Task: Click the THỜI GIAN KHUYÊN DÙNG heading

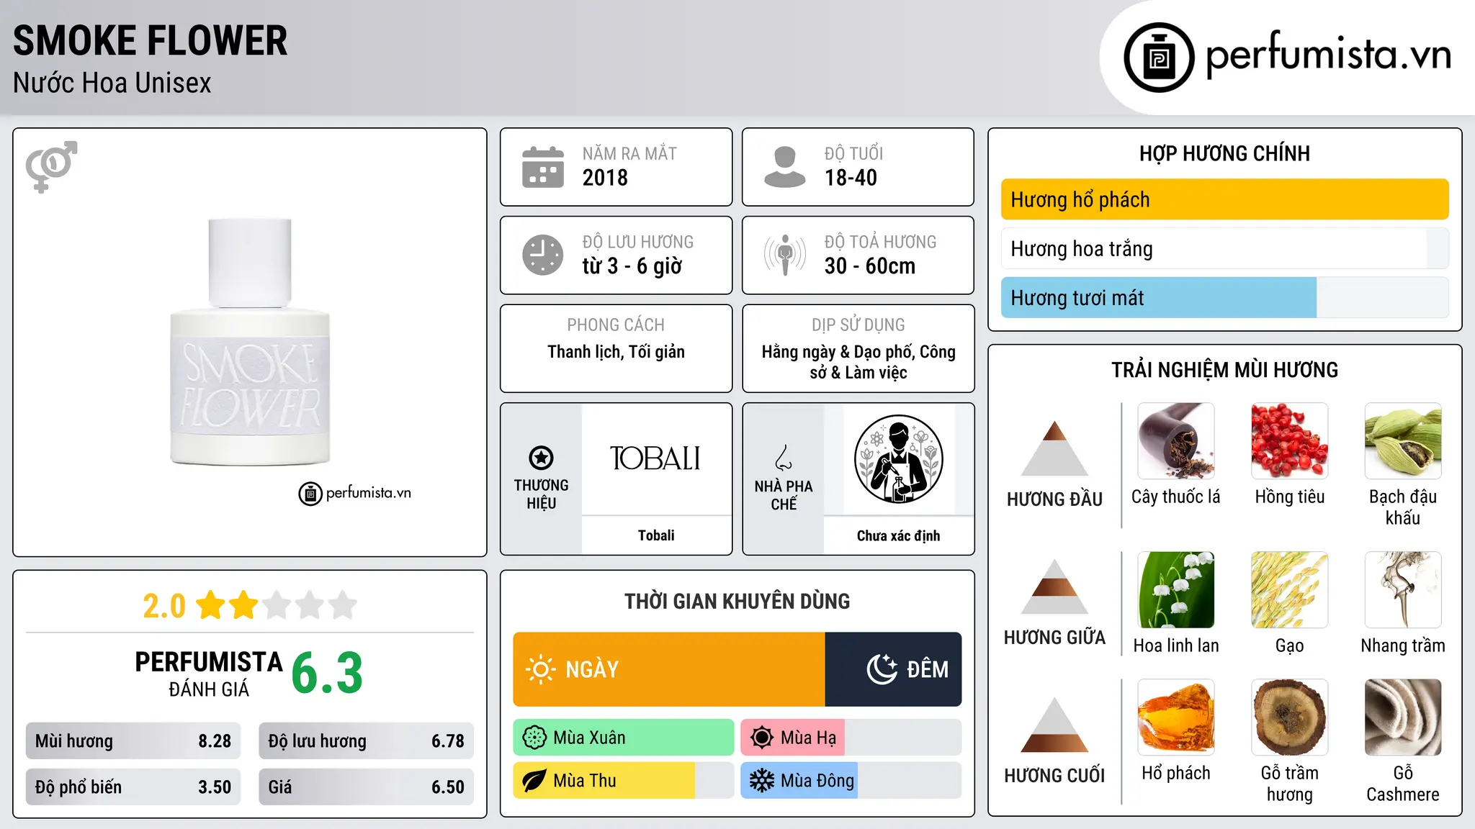Action: click(737, 602)
